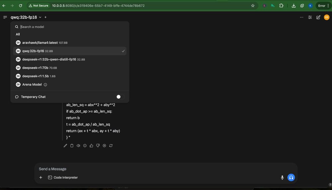The image size is (332, 190).
Task: Toggle the Temporary Chat switch
Action: pos(120,97)
